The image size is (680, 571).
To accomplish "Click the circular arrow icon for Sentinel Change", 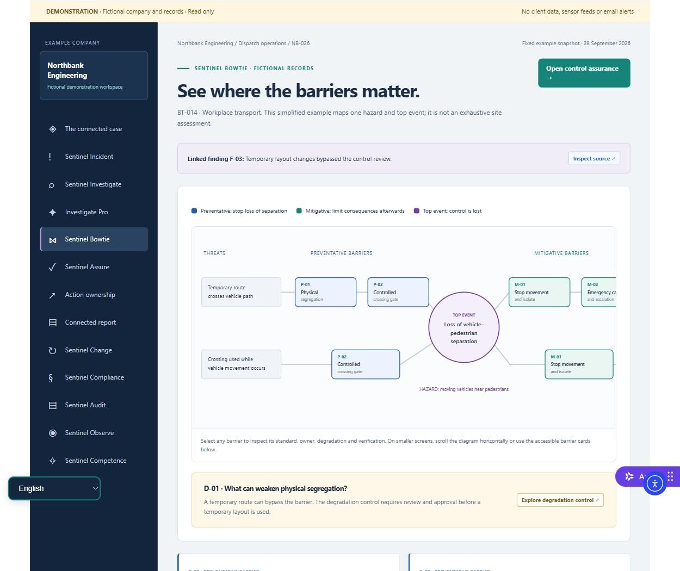I will click(x=52, y=351).
